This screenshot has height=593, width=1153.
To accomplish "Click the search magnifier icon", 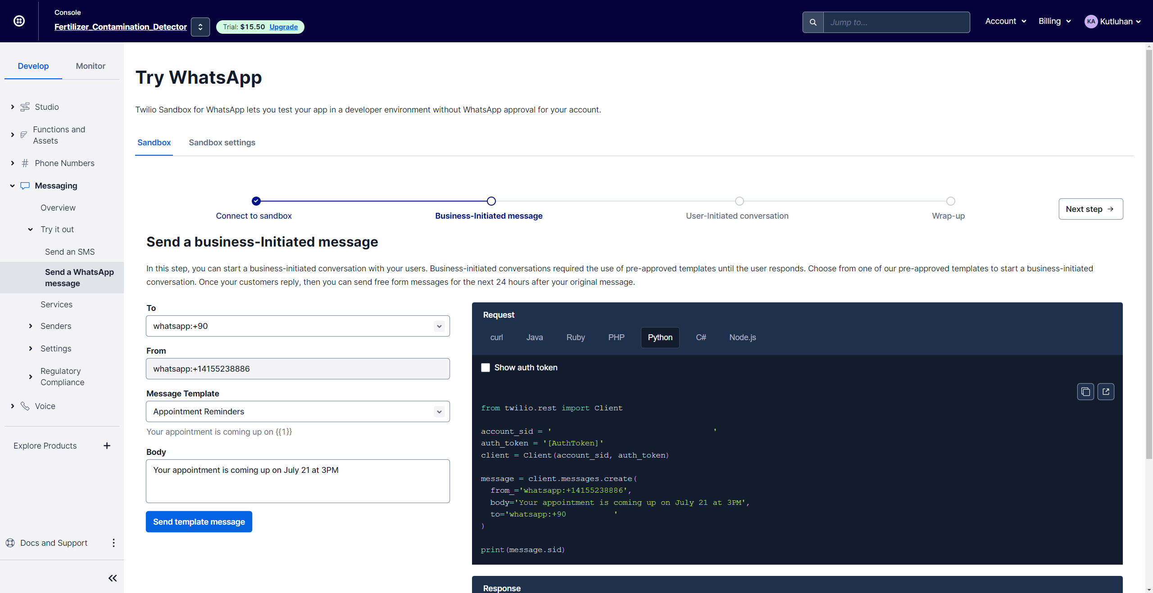I will [813, 22].
